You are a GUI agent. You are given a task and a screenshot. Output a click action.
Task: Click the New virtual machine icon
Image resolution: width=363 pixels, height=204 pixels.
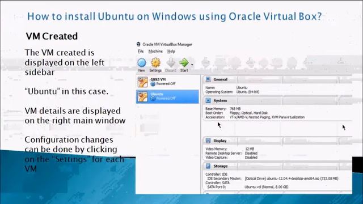(x=142, y=63)
